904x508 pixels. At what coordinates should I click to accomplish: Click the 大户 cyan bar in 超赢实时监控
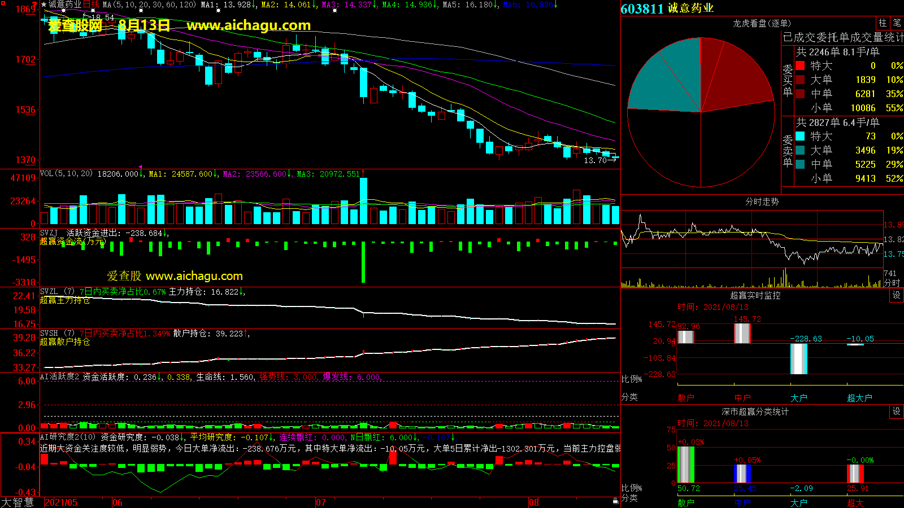[798, 359]
